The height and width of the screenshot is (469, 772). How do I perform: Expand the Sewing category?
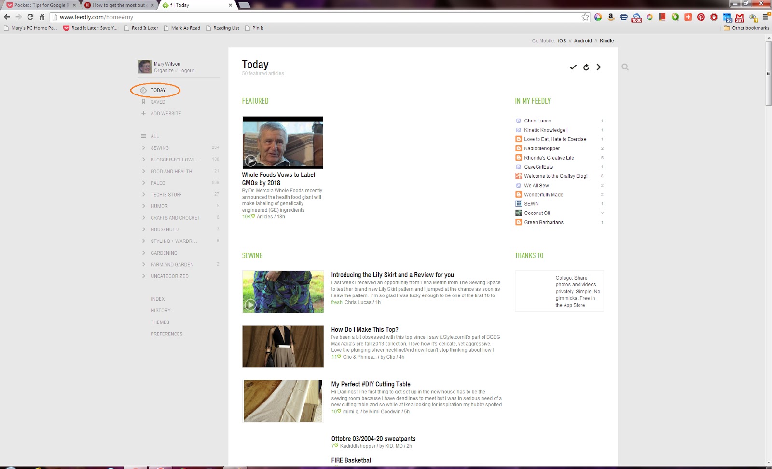click(x=143, y=148)
